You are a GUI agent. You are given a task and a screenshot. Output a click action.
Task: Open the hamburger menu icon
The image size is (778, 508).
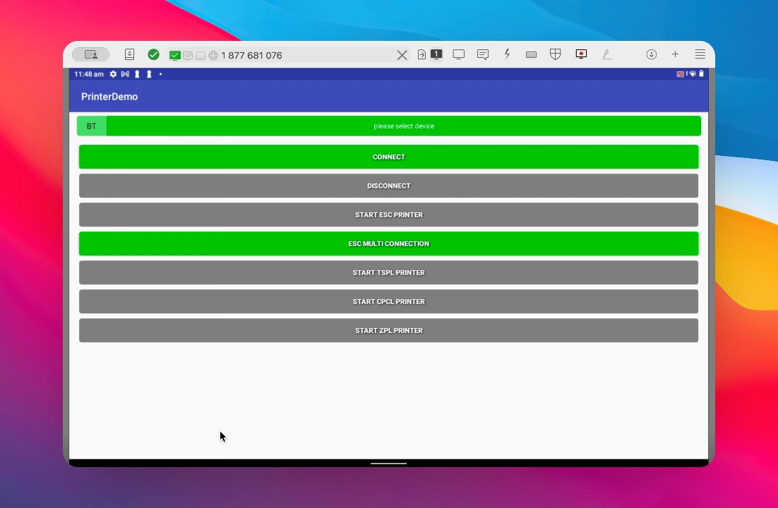[x=700, y=54]
